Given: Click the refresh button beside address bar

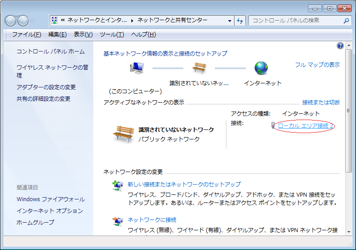Looking at the screenshot, I should click(x=240, y=21).
